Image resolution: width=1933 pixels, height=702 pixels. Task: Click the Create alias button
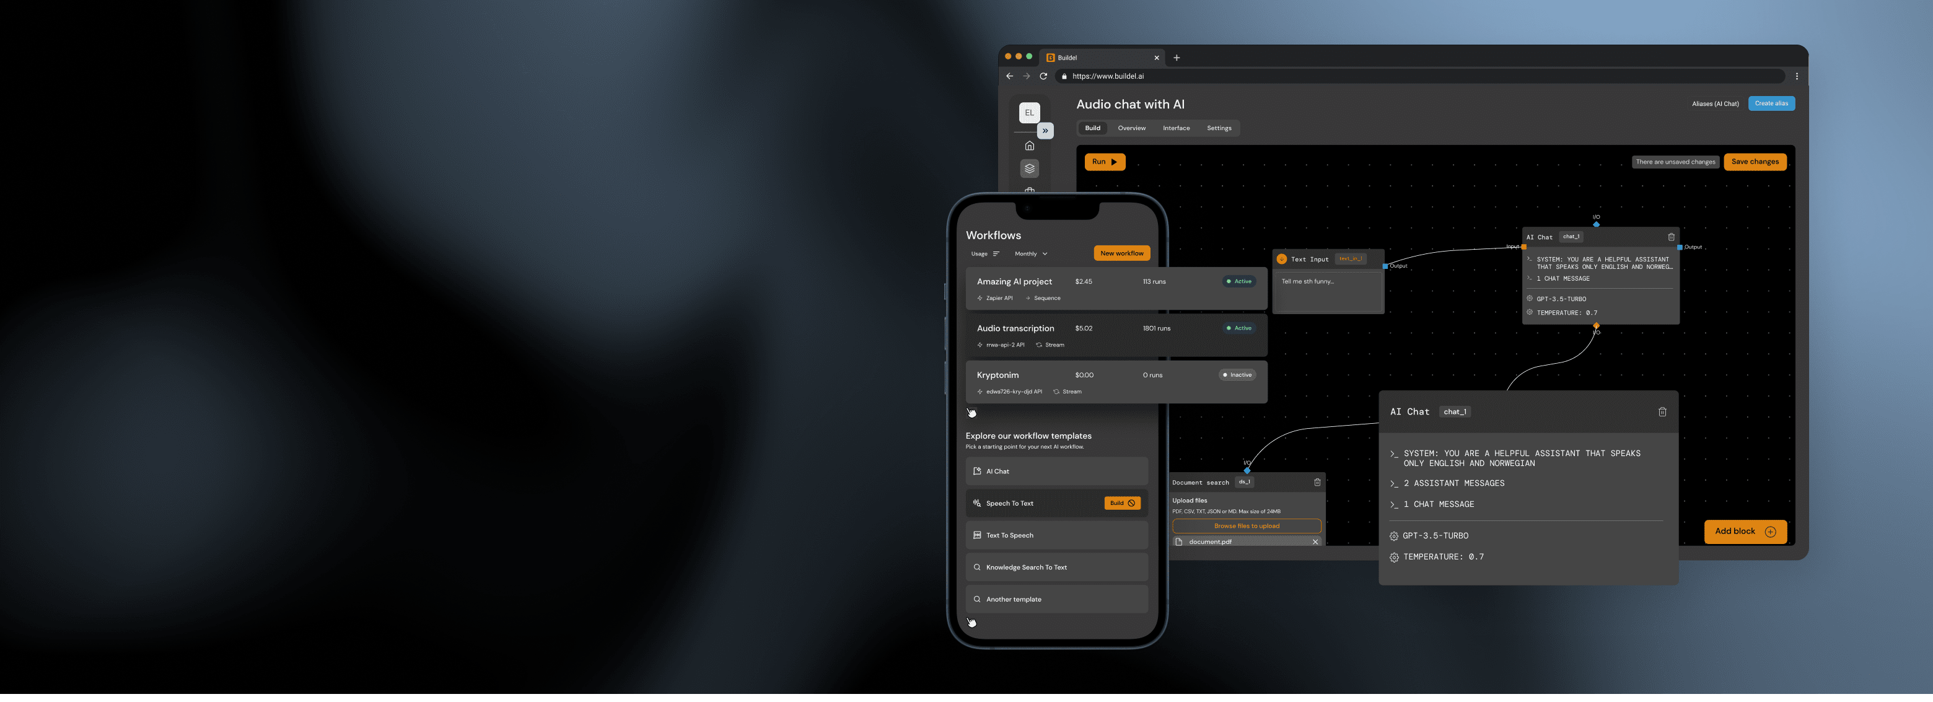pos(1771,103)
